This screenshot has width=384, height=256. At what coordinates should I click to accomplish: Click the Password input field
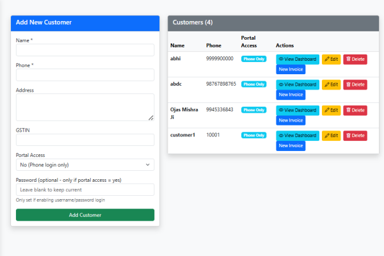point(85,190)
